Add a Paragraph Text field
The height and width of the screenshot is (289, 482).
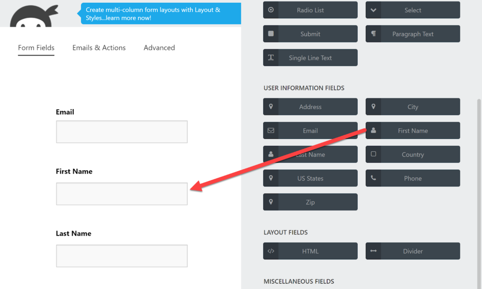pyautogui.click(x=413, y=34)
